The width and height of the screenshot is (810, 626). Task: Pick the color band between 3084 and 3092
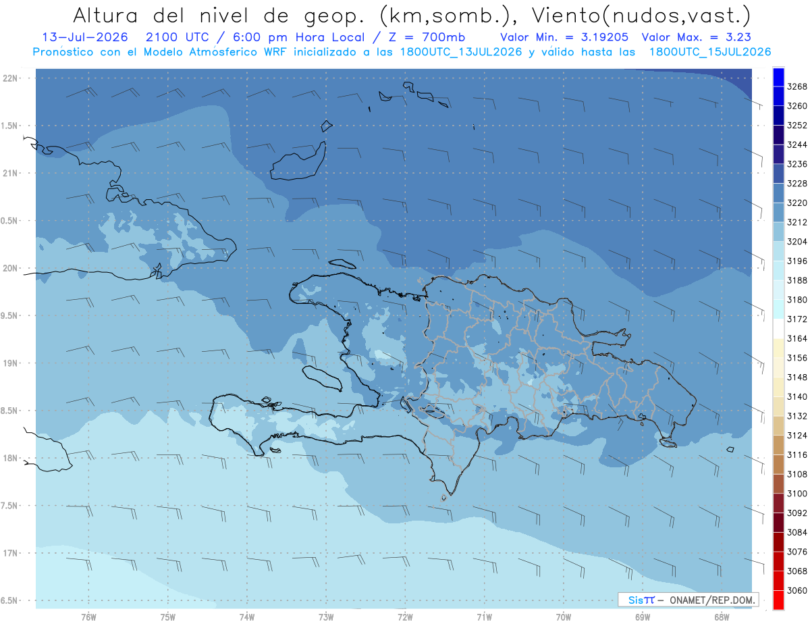pos(778,522)
